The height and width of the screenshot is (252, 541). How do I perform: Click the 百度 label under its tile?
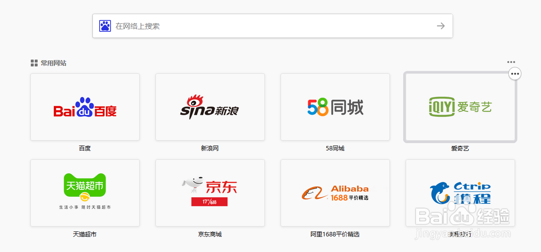click(x=85, y=148)
